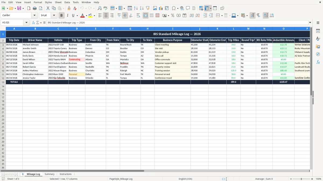Click into the formula input line

[x=177, y=23]
